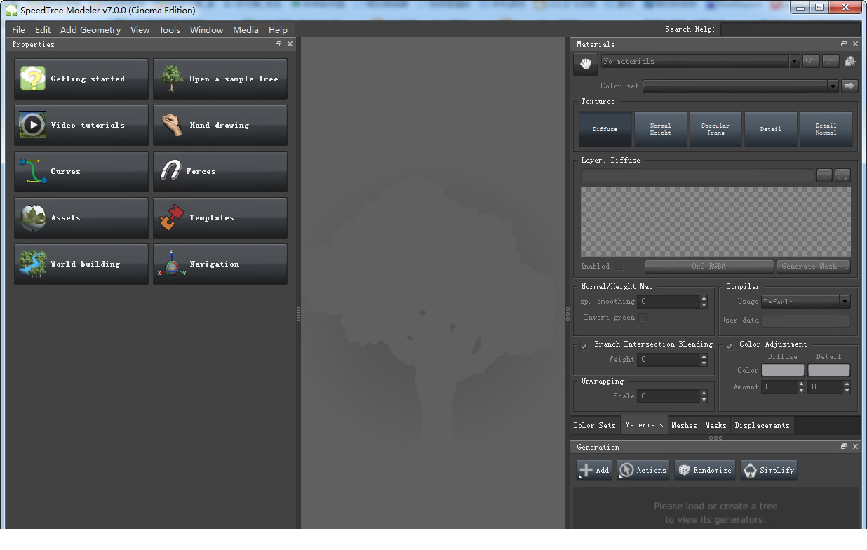The image size is (867, 550).
Task: Open the No materials dropdown
Action: click(x=700, y=61)
